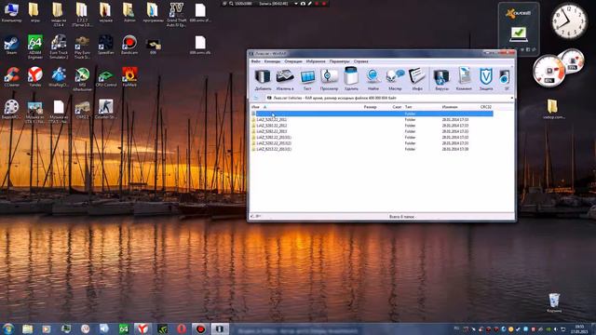
Task: Select the CPU-Control desktop shortcut
Action: (x=105, y=77)
